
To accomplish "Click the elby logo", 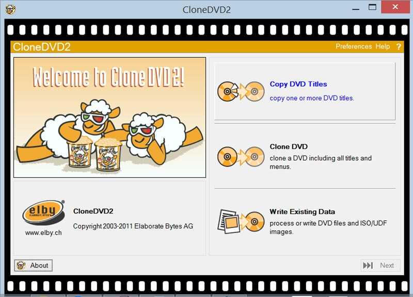I will [x=43, y=212].
